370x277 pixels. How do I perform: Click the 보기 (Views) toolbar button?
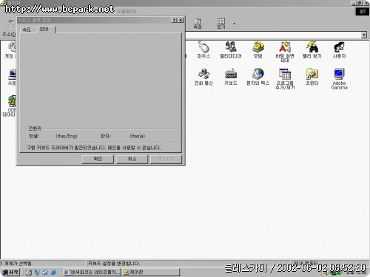click(x=221, y=24)
